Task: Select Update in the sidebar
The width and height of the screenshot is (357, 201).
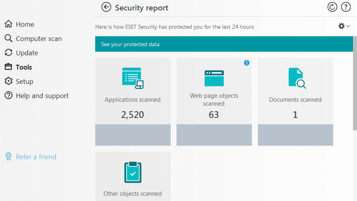Action: click(x=27, y=53)
